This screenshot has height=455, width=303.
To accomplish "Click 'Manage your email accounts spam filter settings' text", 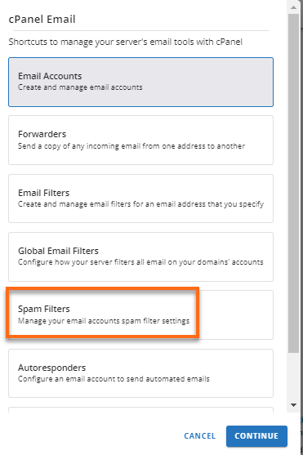I will (x=104, y=321).
